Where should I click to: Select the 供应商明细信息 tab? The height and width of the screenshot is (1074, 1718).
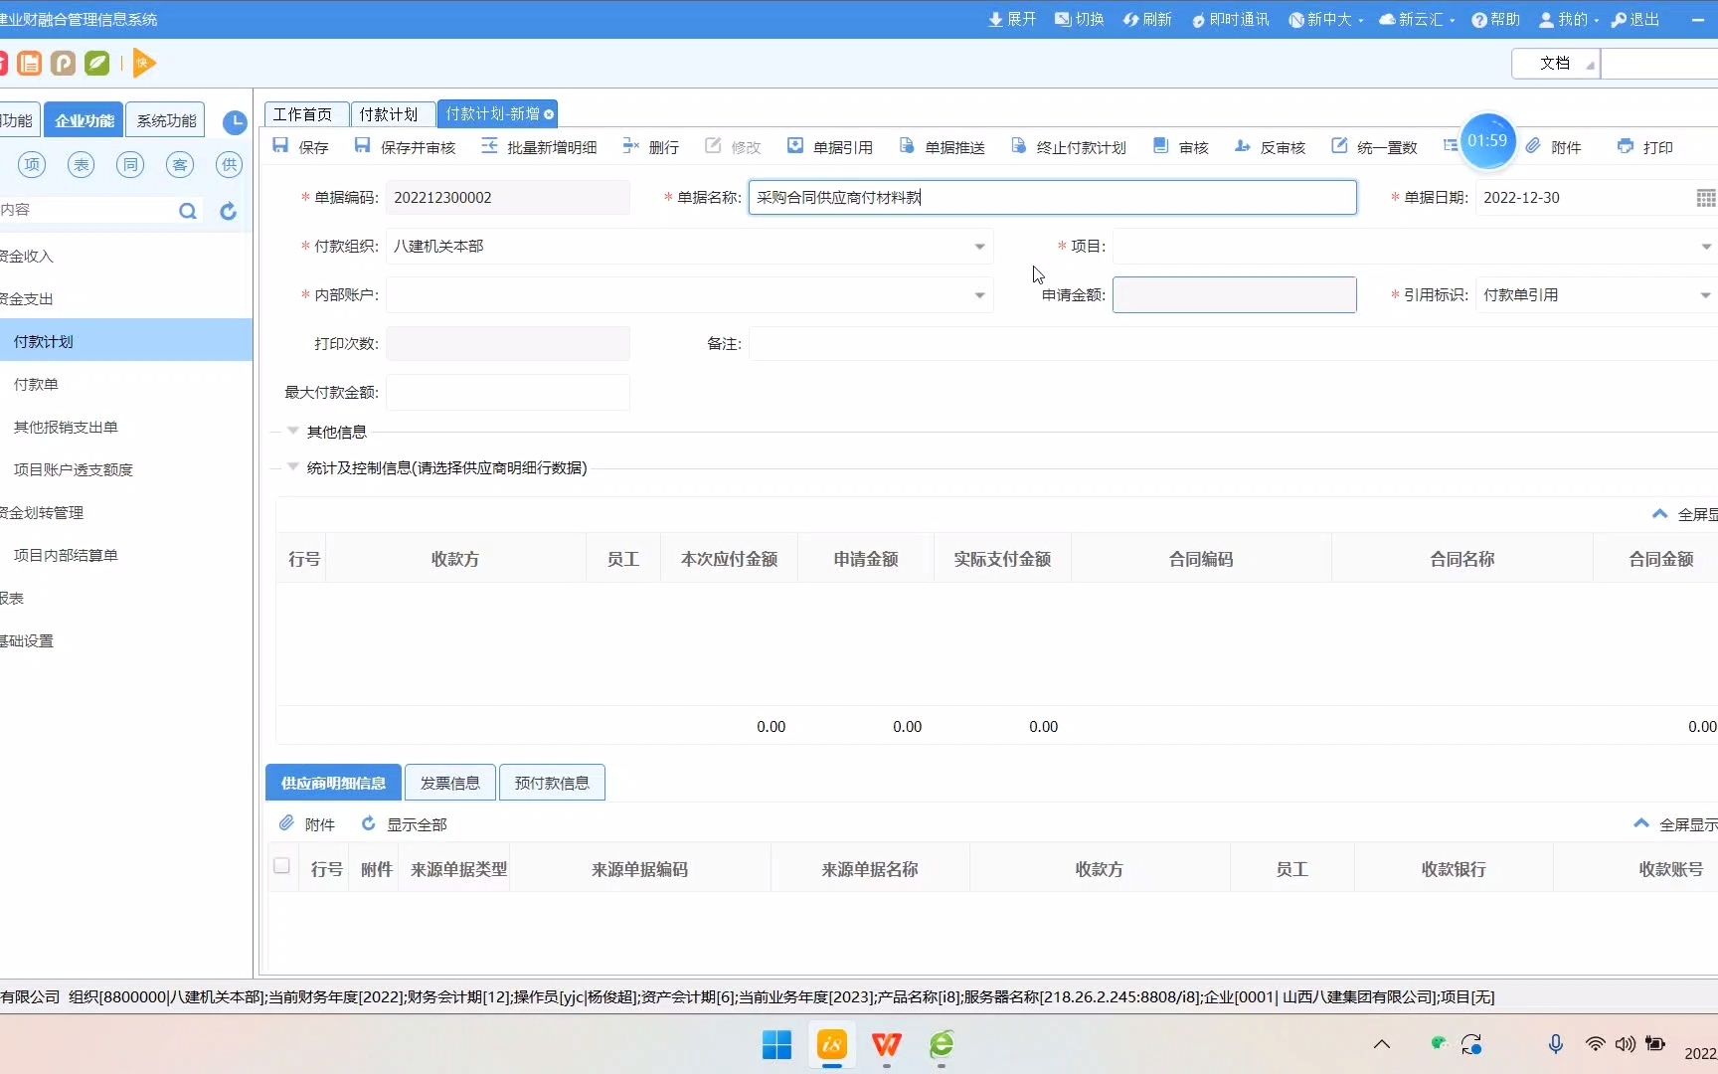pos(333,783)
